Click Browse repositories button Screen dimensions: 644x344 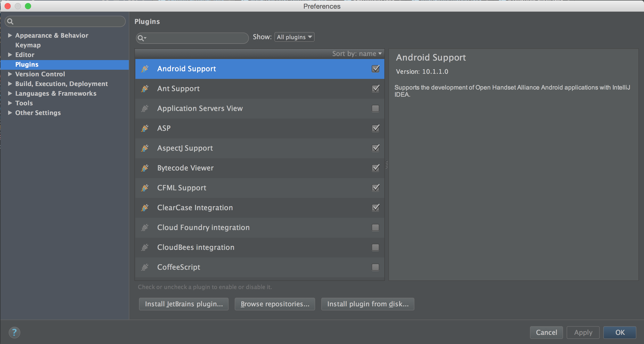pos(274,304)
